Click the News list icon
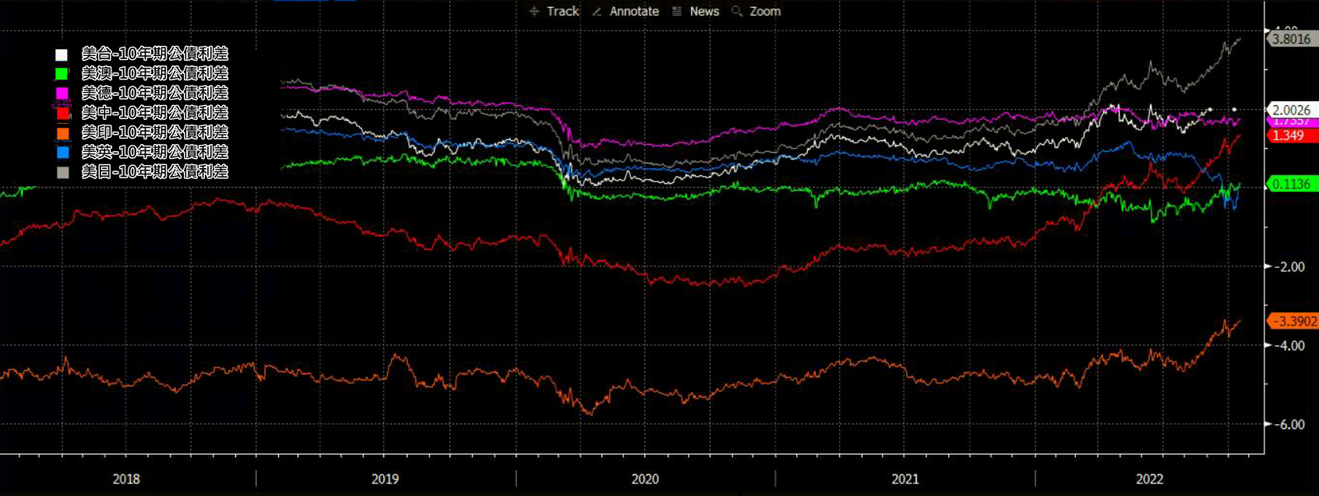 [677, 11]
